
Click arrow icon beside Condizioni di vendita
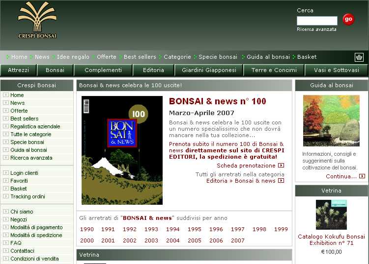coord(6,259)
